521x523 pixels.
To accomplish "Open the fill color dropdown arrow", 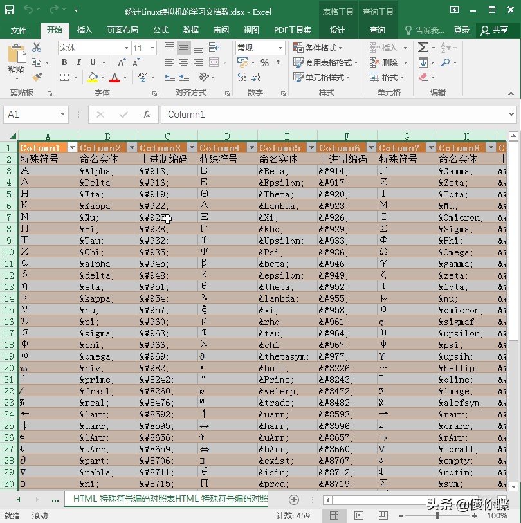I will coord(103,77).
